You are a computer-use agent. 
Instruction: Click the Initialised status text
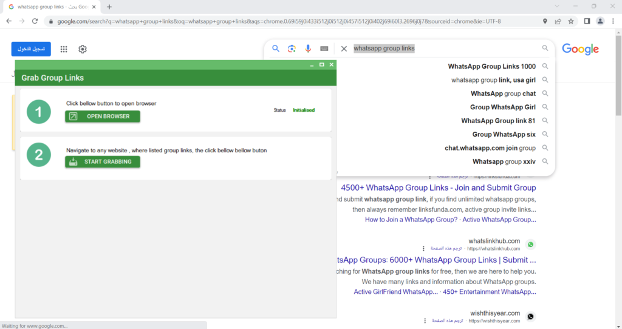[304, 110]
